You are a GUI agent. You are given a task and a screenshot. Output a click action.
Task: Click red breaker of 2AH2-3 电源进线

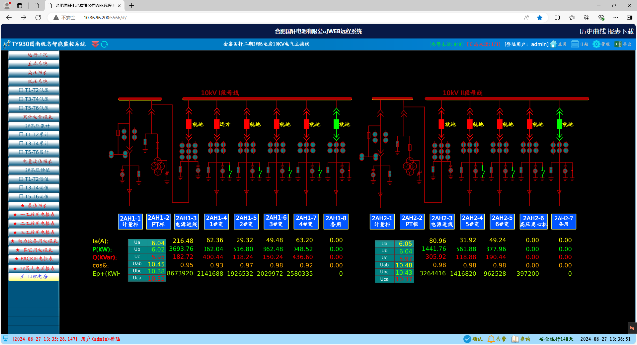(441, 124)
